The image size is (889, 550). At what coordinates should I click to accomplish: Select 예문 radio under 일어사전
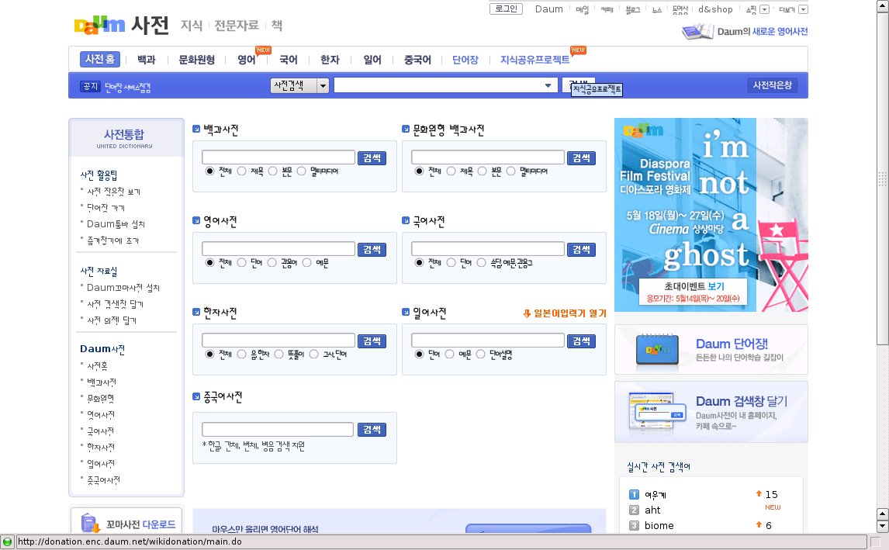451,354
